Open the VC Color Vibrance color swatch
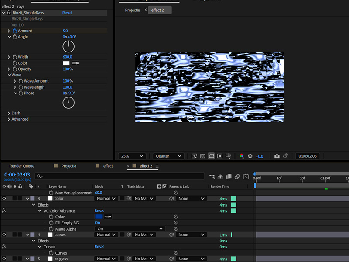This screenshot has height=262, width=349. pos(99,217)
